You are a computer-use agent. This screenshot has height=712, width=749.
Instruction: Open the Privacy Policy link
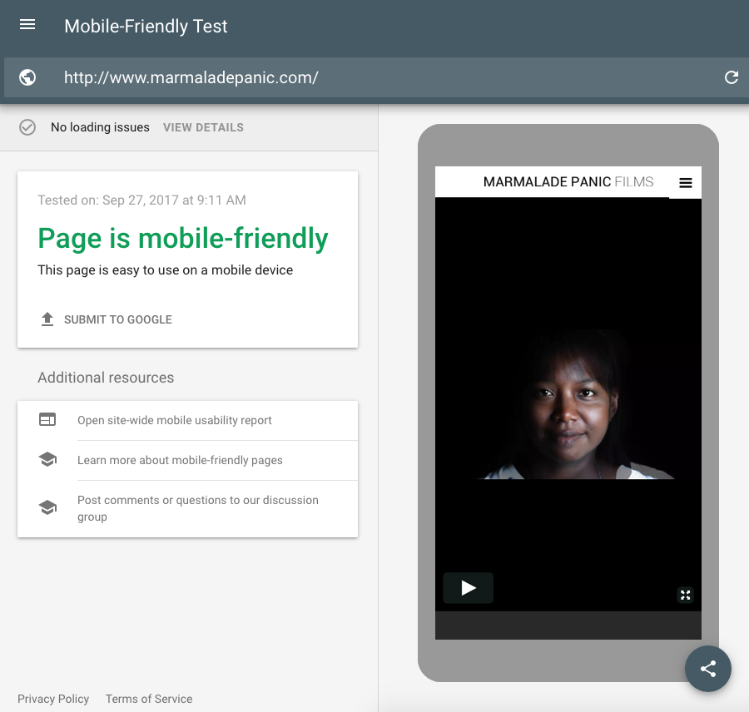coord(53,699)
